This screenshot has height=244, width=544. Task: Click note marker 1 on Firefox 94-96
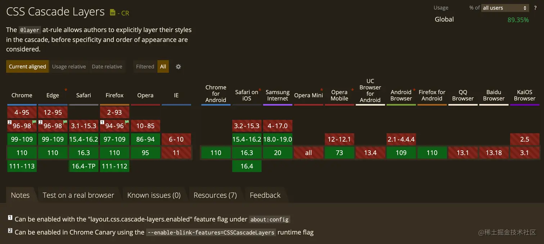[102, 123]
